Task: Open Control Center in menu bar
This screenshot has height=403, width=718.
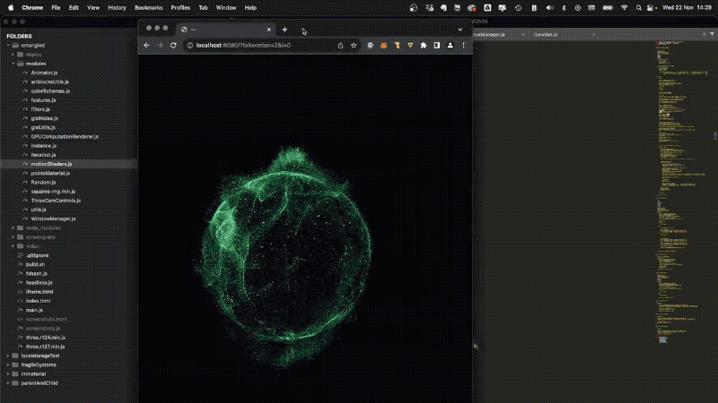Action: pyautogui.click(x=651, y=8)
